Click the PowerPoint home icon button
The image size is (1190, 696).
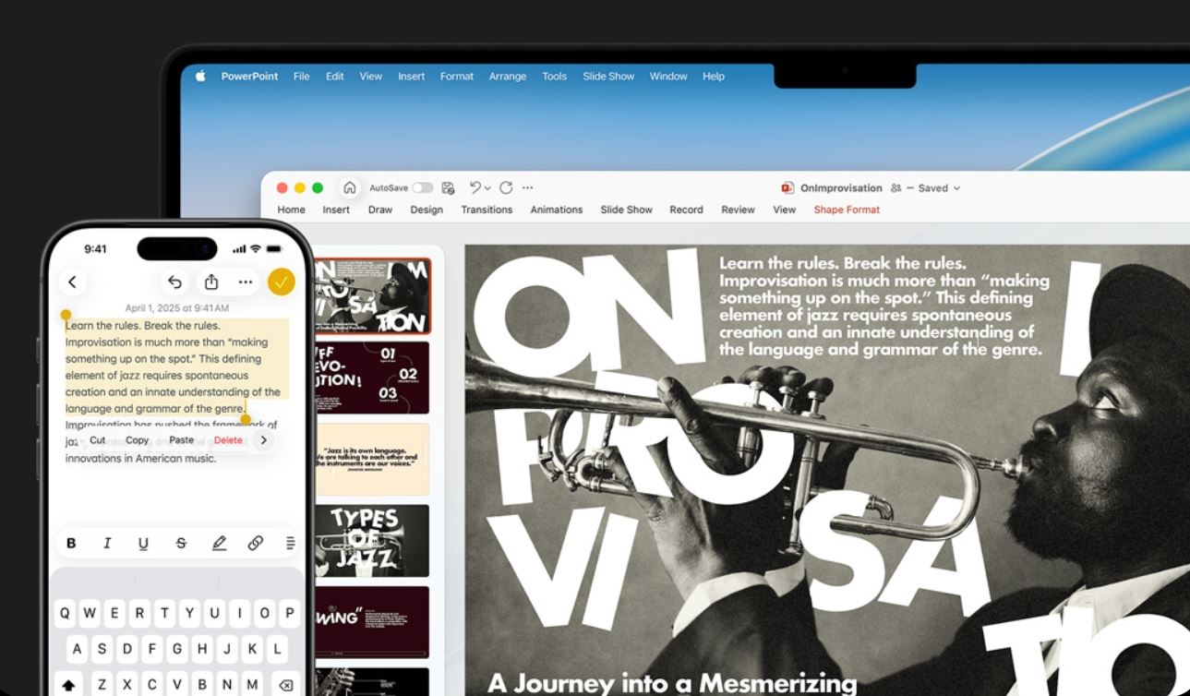350,187
